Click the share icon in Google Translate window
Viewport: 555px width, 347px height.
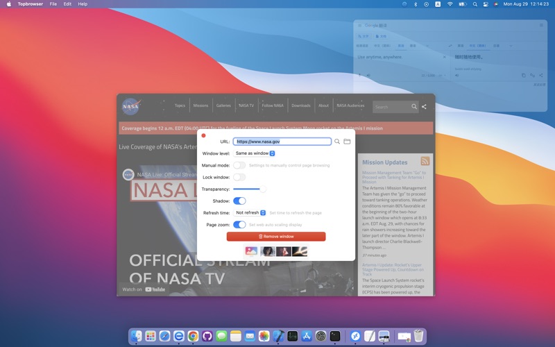541,75
